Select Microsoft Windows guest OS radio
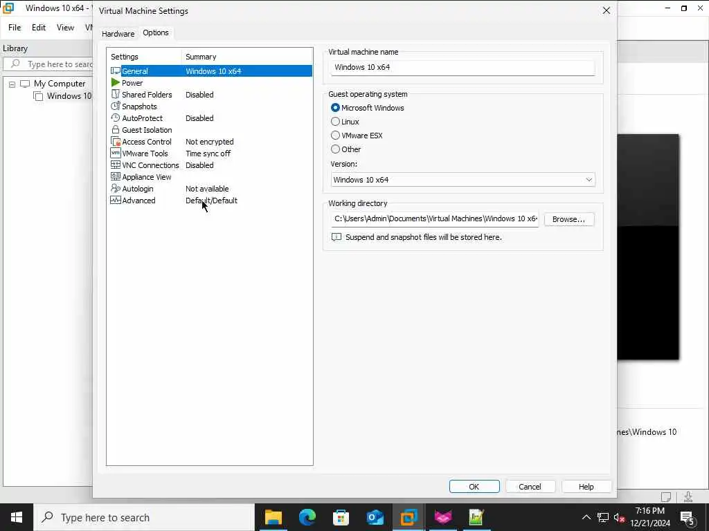Viewport: 709px width, 531px height. tap(335, 107)
